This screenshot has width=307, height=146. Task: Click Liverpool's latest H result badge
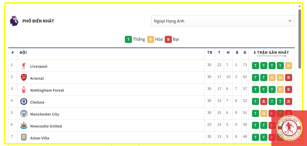click(288, 66)
